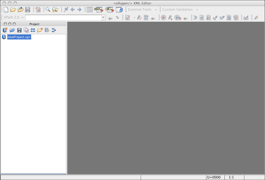265x180 pixels.
Task: Click the pin-with-blue-boxes icon
Action: (222, 18)
